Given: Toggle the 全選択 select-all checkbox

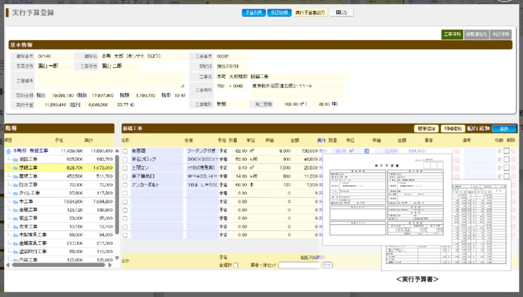Looking at the screenshot, I should pyautogui.click(x=236, y=265).
